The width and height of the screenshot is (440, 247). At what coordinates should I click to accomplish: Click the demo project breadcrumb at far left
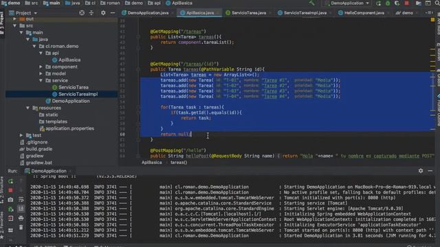coord(11,3)
